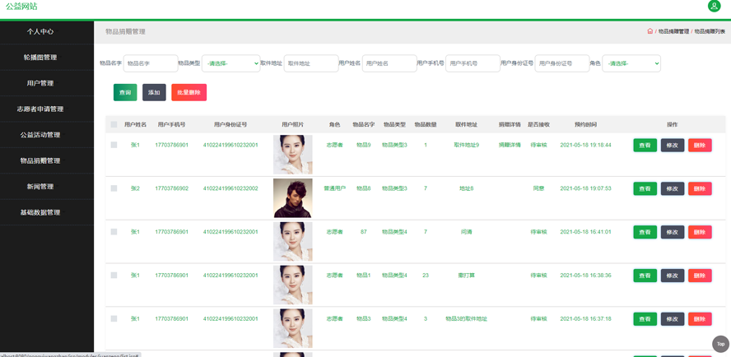Click 修改 for the 物品8 row
Screen dimensions: 731x357
click(x=672, y=188)
